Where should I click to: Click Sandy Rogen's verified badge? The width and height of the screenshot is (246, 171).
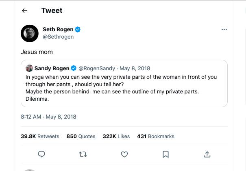74,68
